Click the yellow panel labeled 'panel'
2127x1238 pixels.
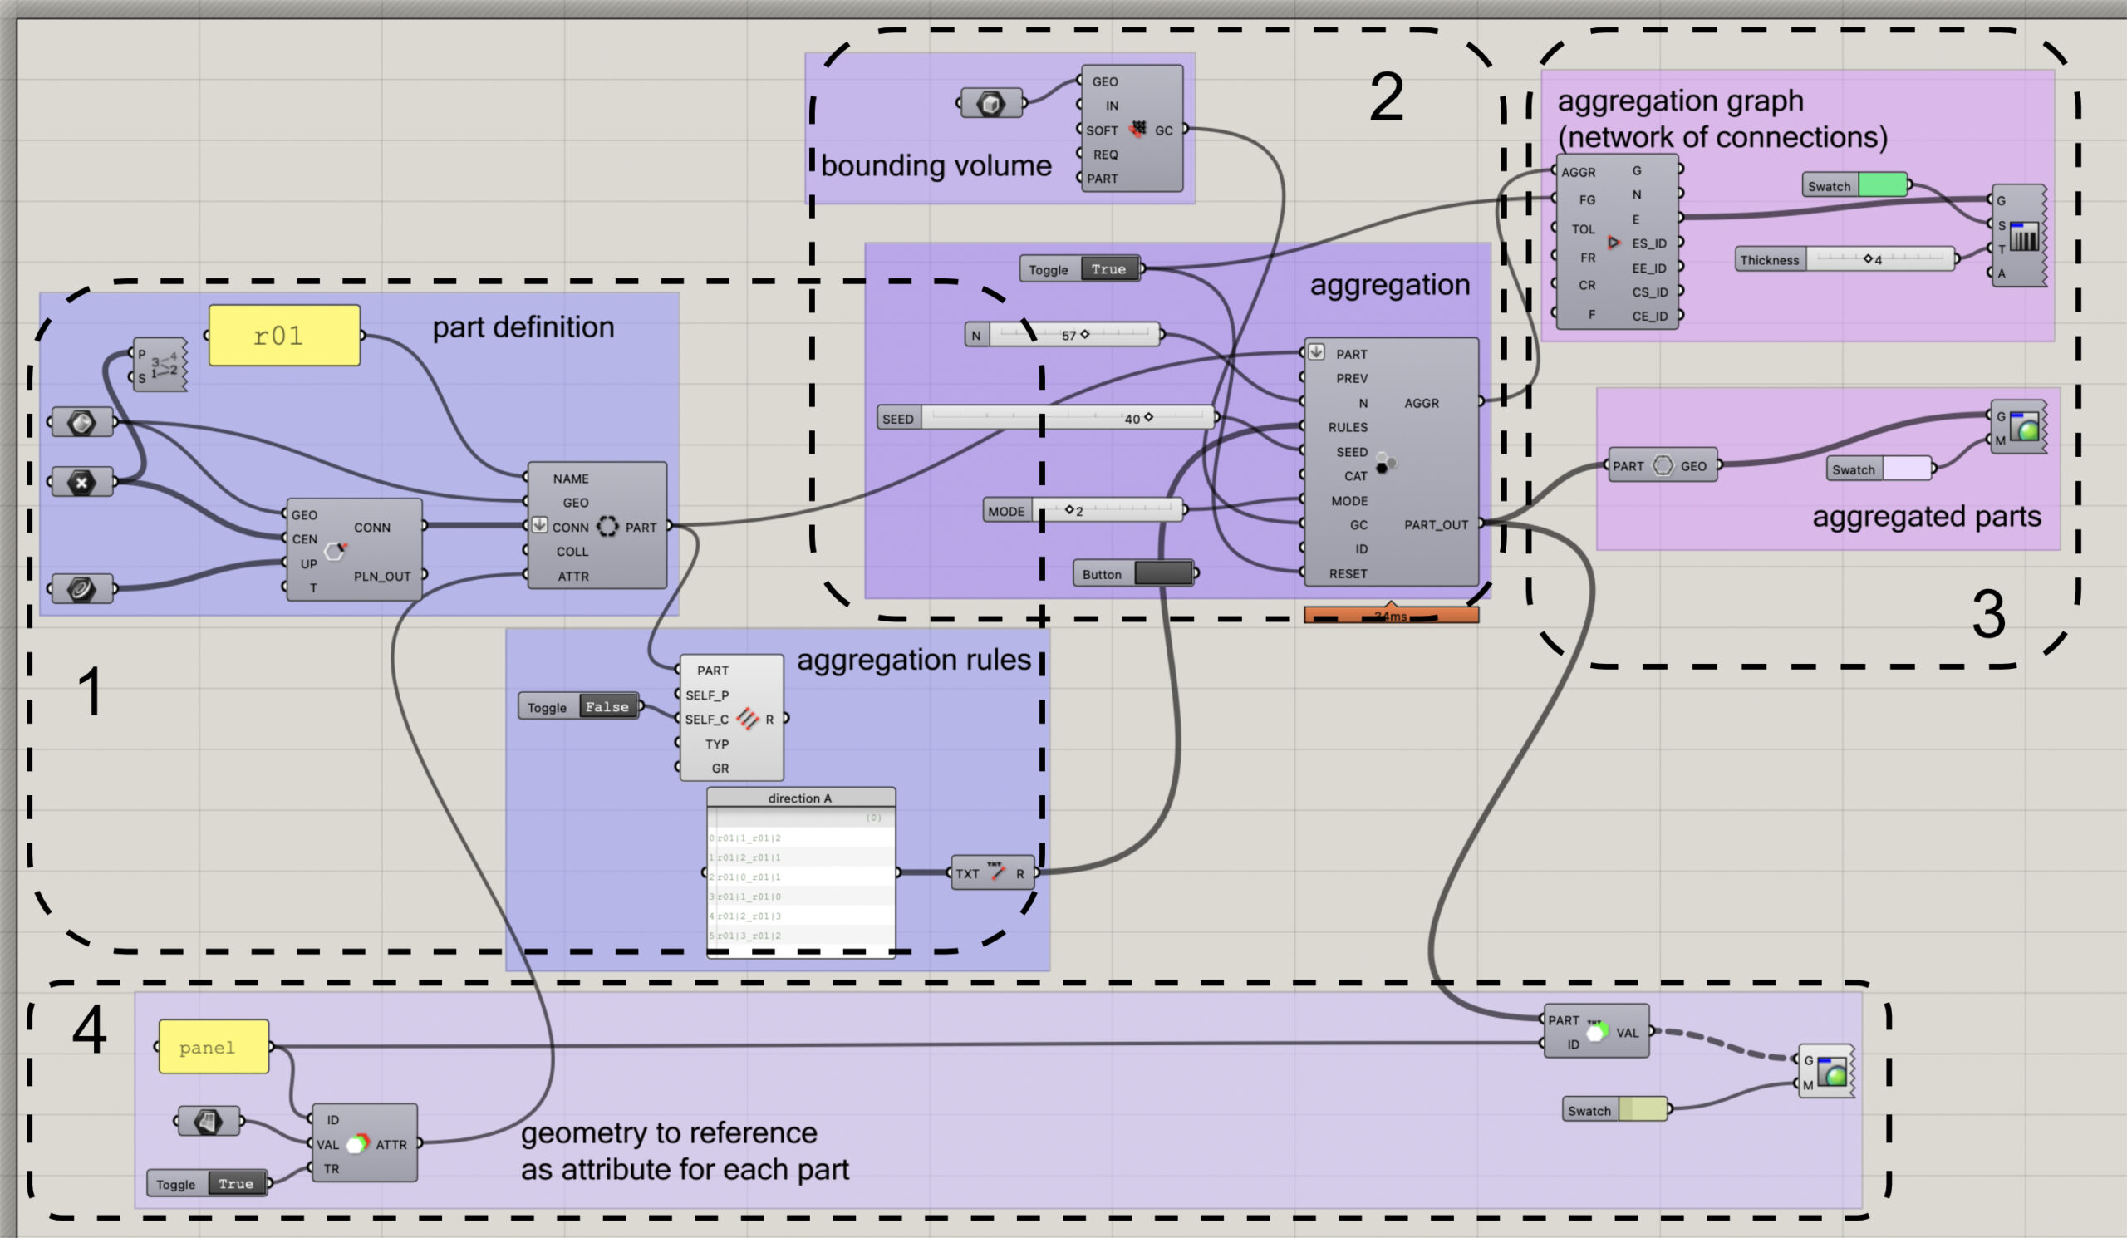tap(214, 1046)
